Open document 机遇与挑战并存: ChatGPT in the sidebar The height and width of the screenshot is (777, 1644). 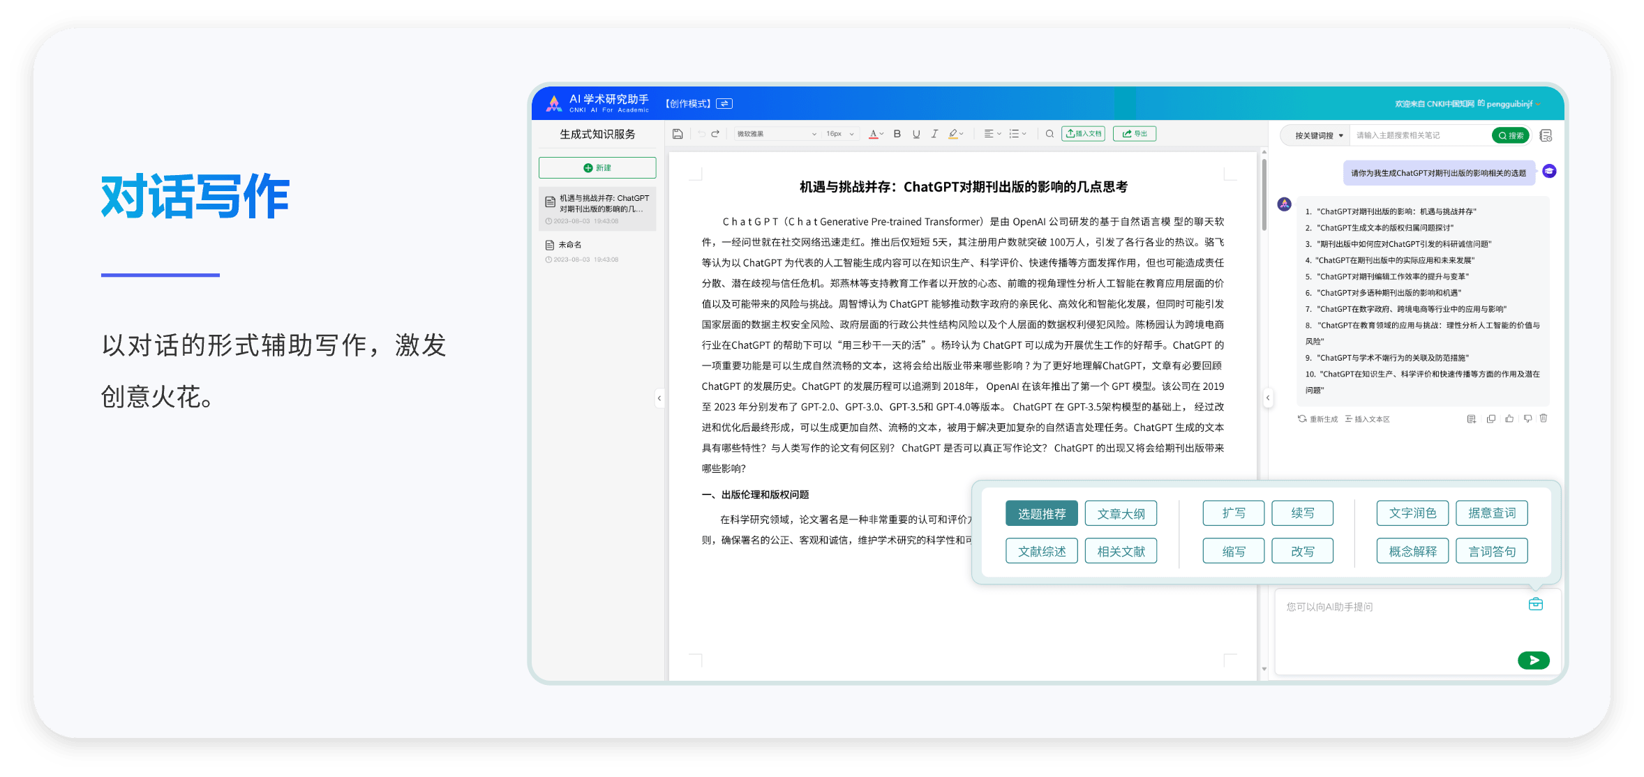click(x=597, y=209)
